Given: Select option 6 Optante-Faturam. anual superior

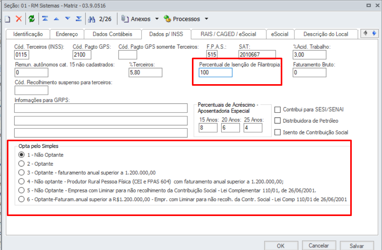Looking at the screenshot, I should [21, 199].
